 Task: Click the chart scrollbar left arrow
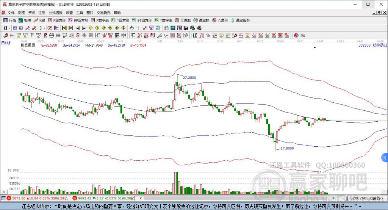pos(141,198)
